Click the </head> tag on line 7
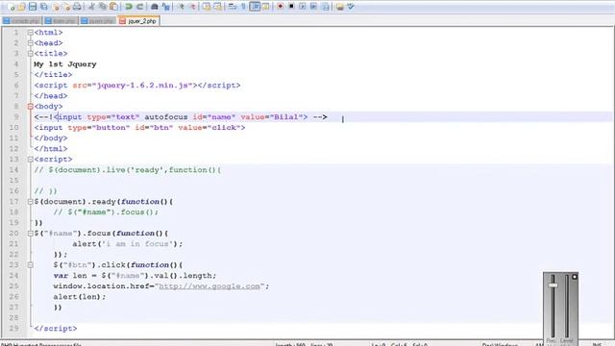 pos(51,96)
